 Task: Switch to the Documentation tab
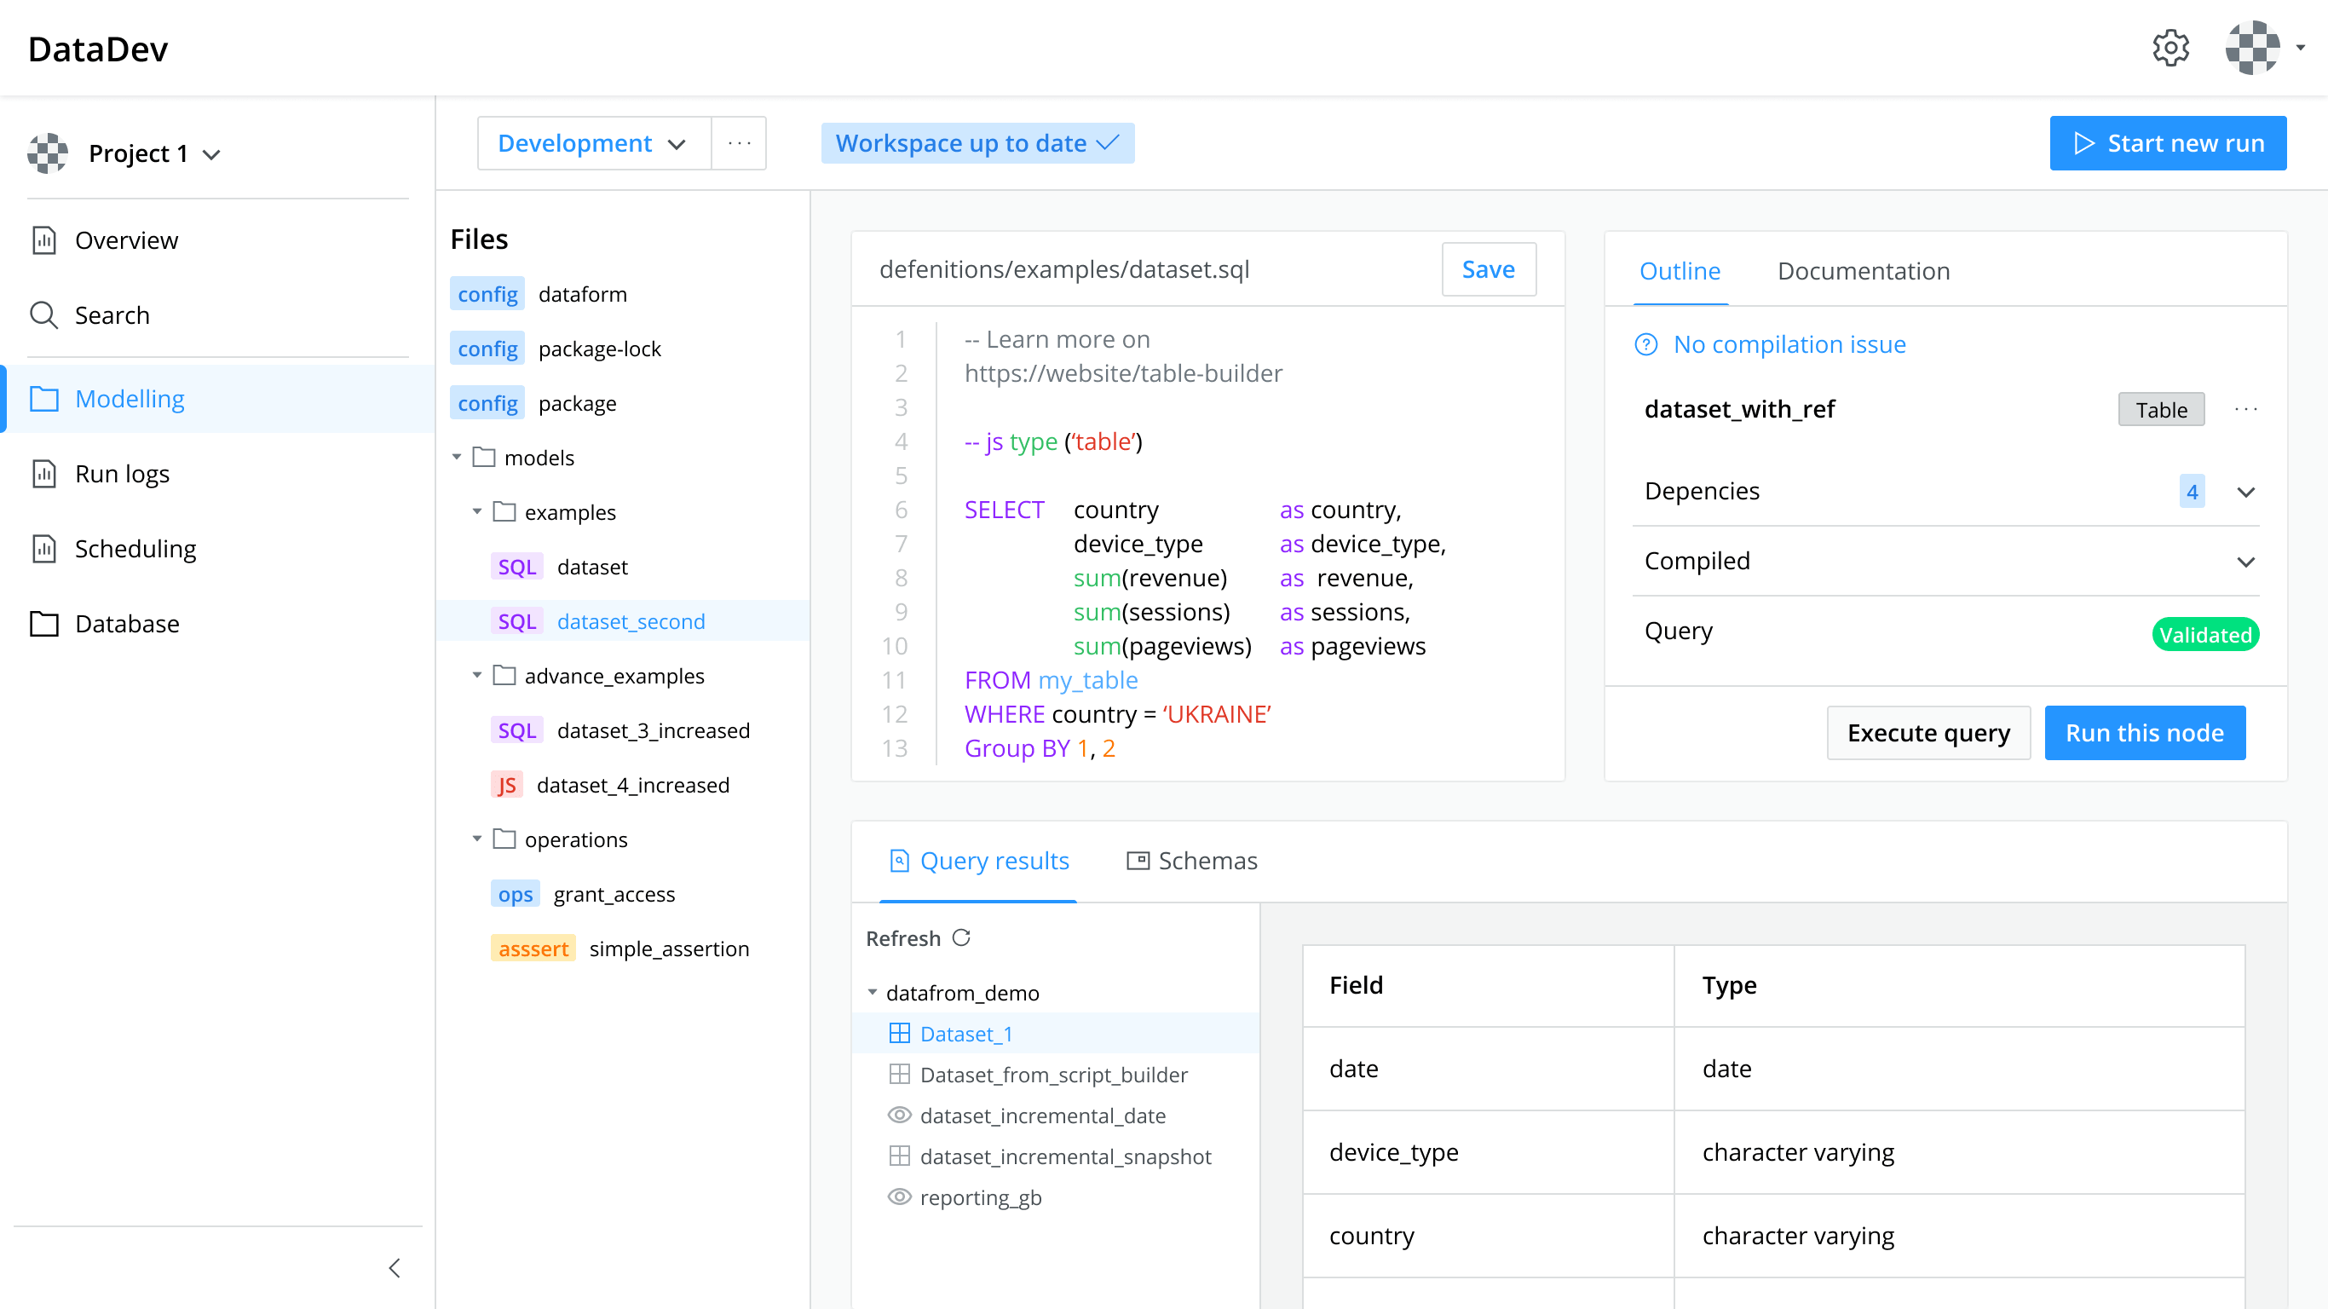(x=1863, y=270)
